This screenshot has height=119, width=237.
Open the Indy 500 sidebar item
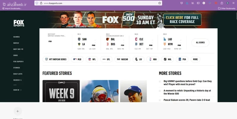coord(18,49)
